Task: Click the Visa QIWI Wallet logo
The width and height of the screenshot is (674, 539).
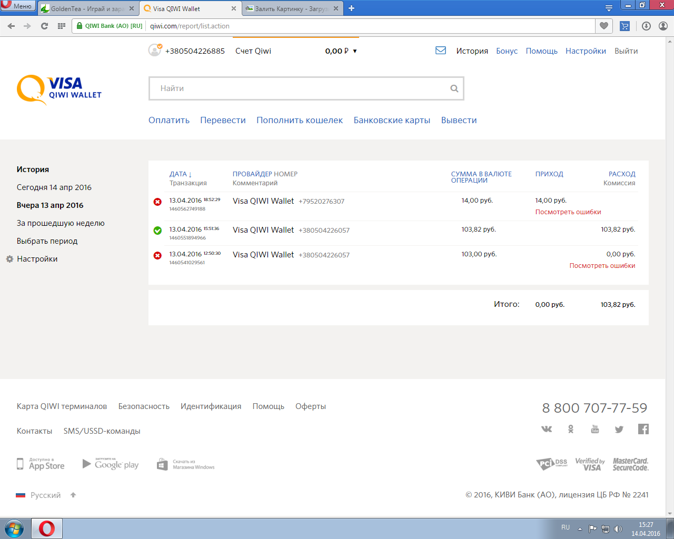Action: pos(59,89)
